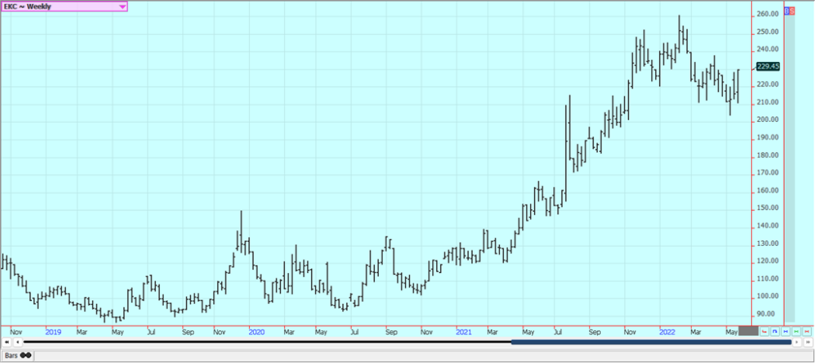Click the 250.00 price axis label
Image resolution: width=815 pixels, height=363 pixels.
[x=768, y=32]
